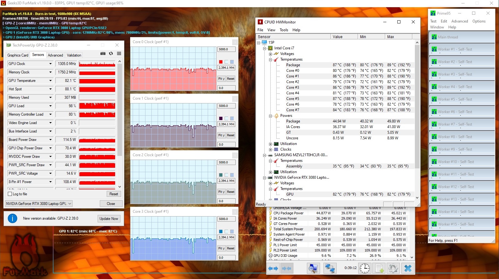Click the HWMonitor title bar icon
Image resolution: width=499 pixels, height=279 pixels.
point(260,22)
